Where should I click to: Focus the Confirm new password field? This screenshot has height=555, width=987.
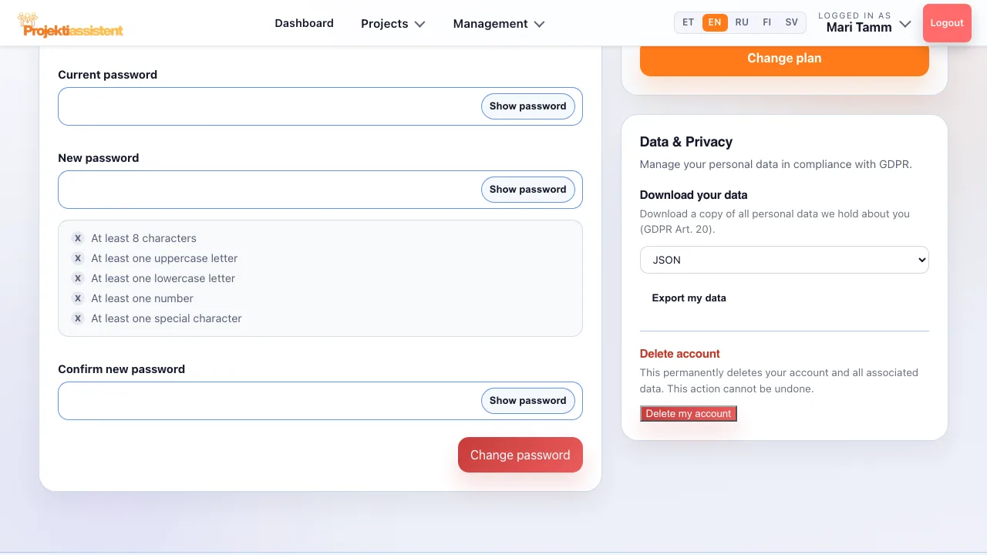click(x=320, y=401)
